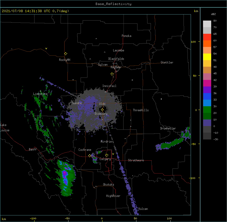Image resolution: width=227 pixels, height=222 pixels.
Task: Click the Innisfail label
Action: [x=109, y=86]
